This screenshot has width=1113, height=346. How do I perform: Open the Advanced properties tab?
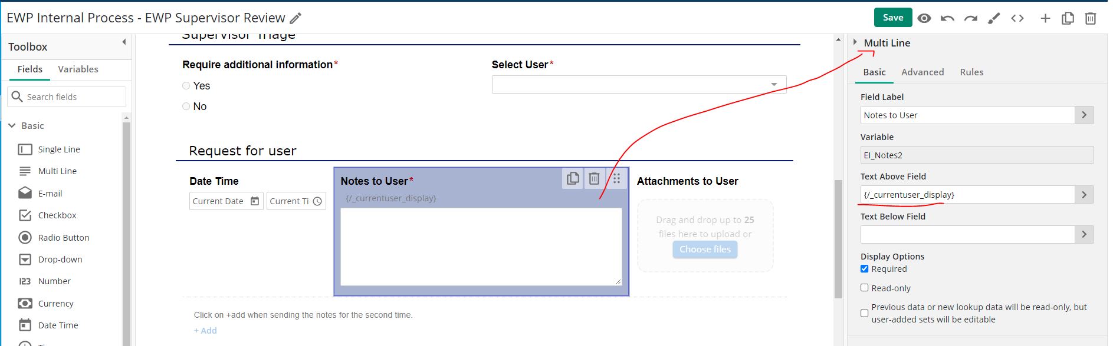tap(922, 72)
